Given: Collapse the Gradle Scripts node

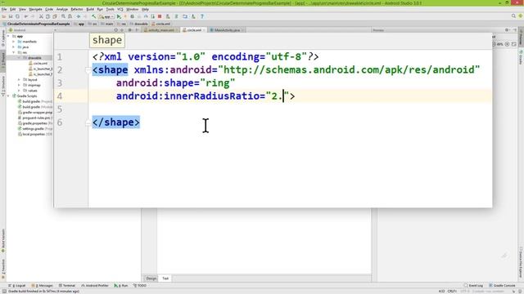Looking at the screenshot, I should click(x=8, y=96).
